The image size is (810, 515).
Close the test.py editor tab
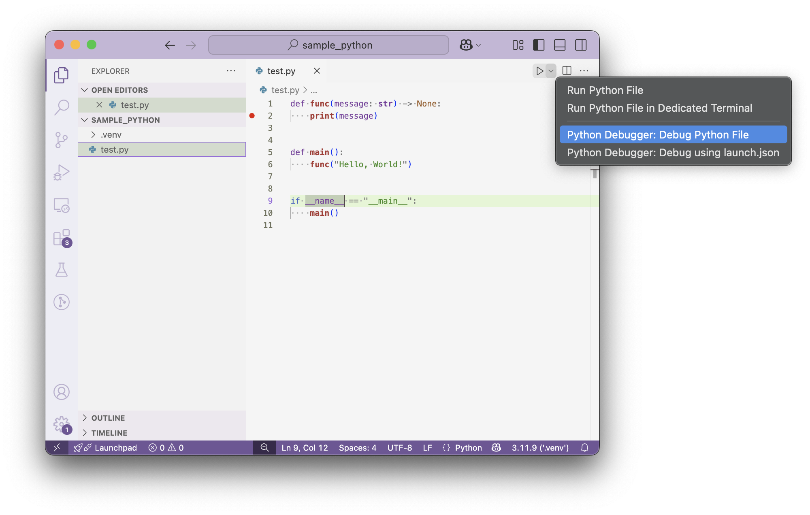coord(317,71)
